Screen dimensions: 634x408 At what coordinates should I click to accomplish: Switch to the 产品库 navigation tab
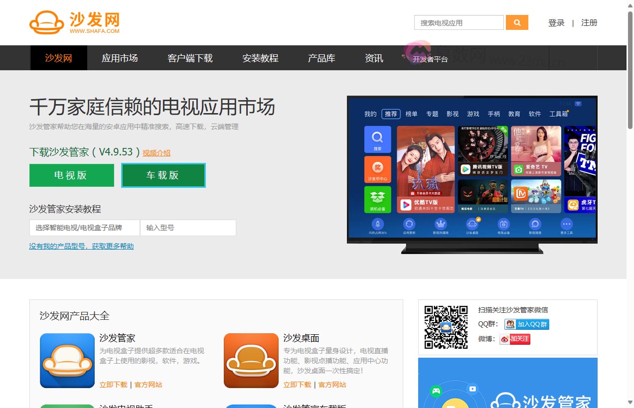(x=321, y=58)
